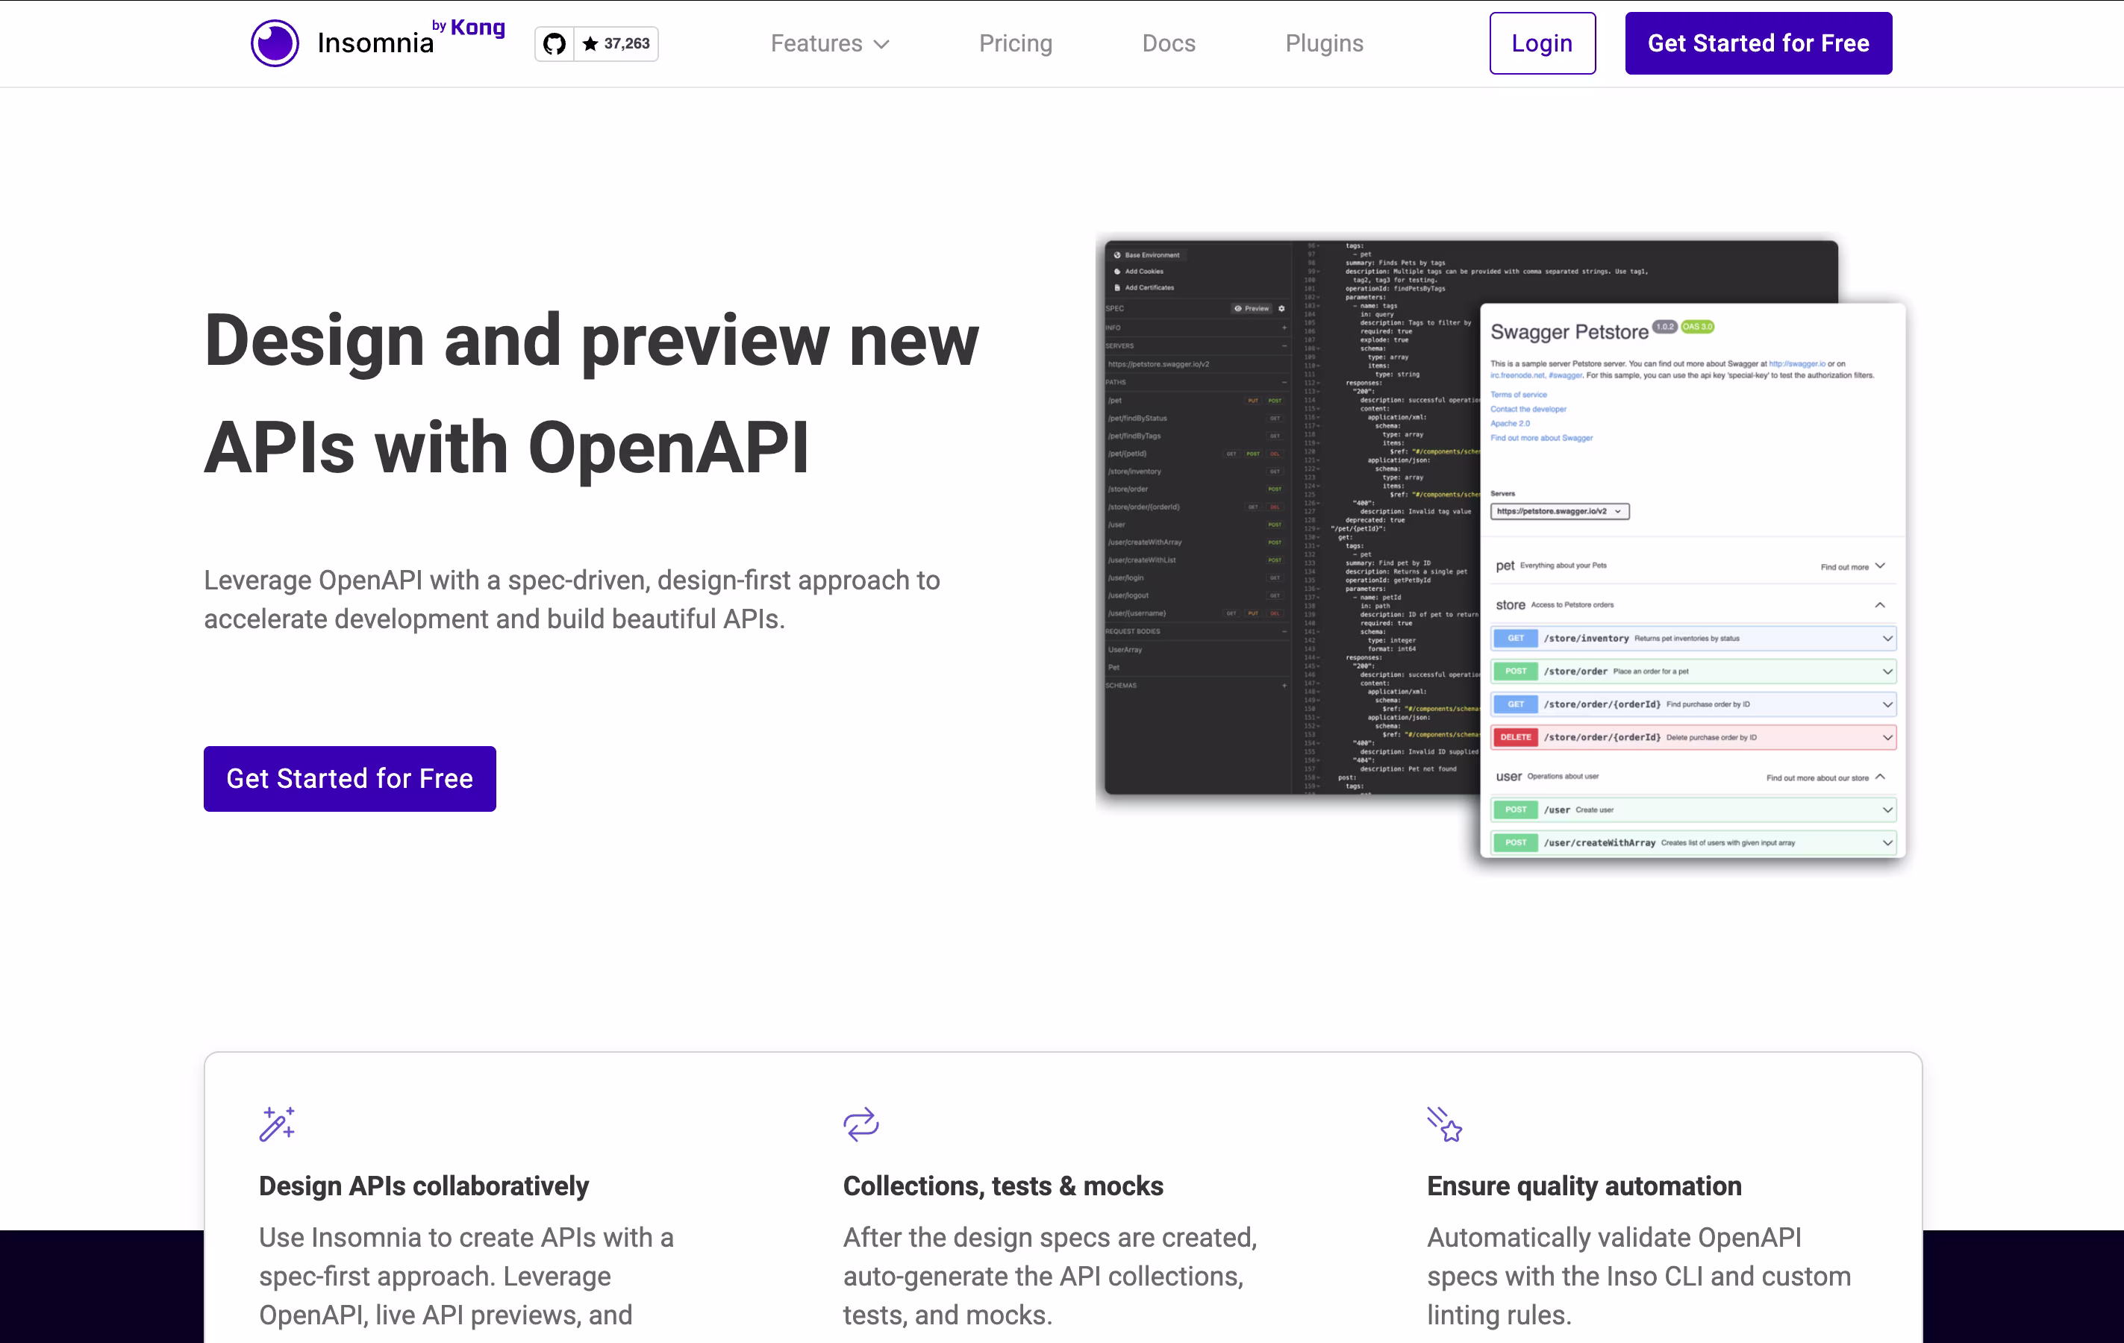Open the Docs page

click(1168, 43)
